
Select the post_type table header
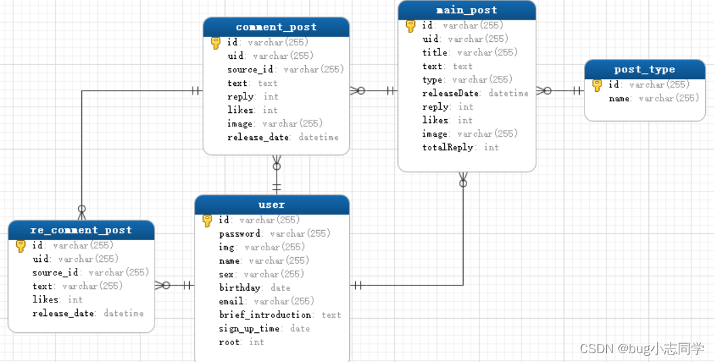pos(645,70)
